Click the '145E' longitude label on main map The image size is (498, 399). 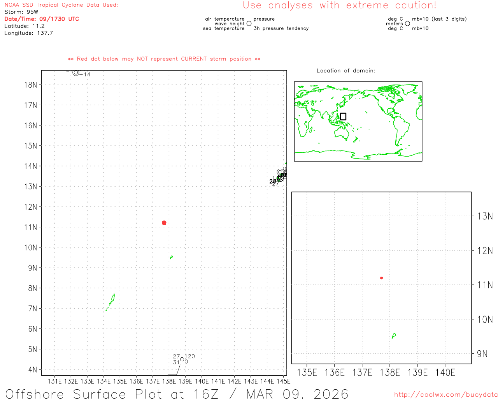[284, 381]
